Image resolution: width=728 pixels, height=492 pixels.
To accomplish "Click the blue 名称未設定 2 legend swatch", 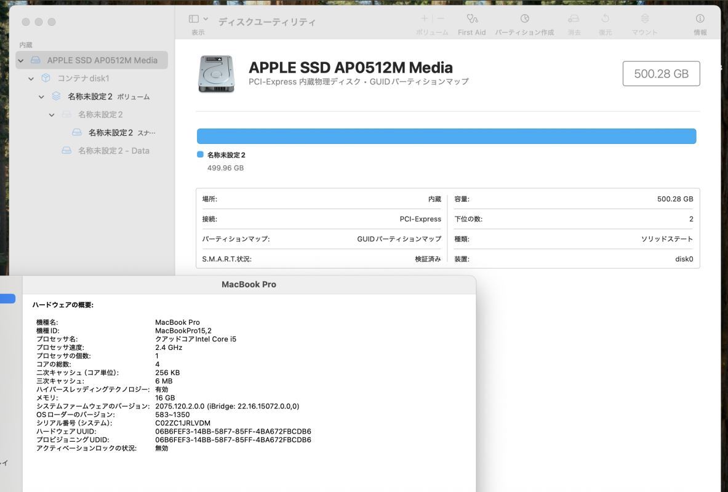I will (200, 155).
